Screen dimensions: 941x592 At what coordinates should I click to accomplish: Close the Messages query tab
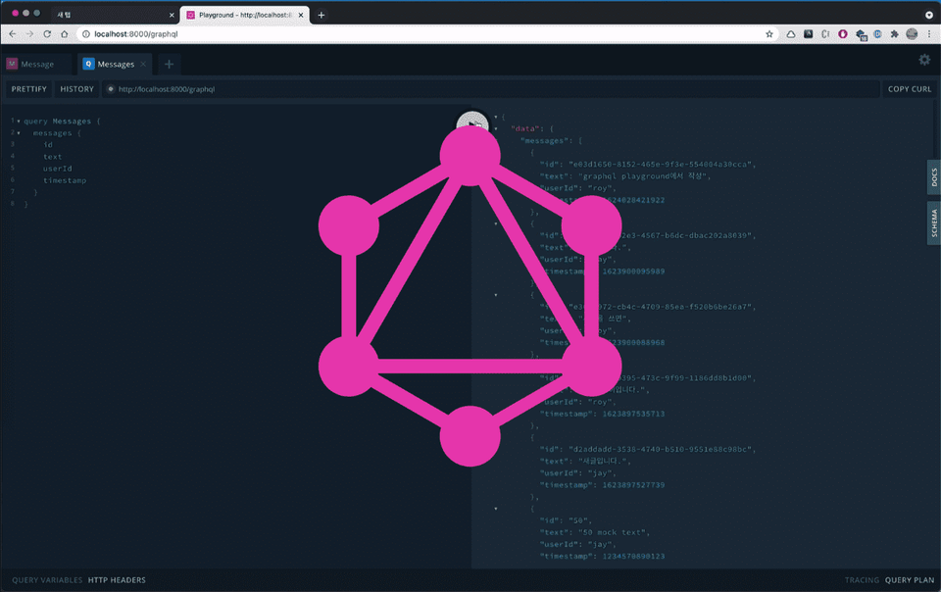coord(143,64)
